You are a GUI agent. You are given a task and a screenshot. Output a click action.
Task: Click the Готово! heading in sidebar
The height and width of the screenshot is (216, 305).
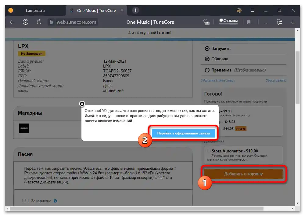[x=213, y=94]
